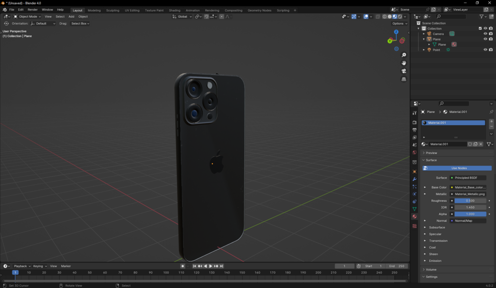Open the Modifiers wrench tab icon
Image resolution: width=496 pixels, height=288 pixels.
(x=415, y=179)
